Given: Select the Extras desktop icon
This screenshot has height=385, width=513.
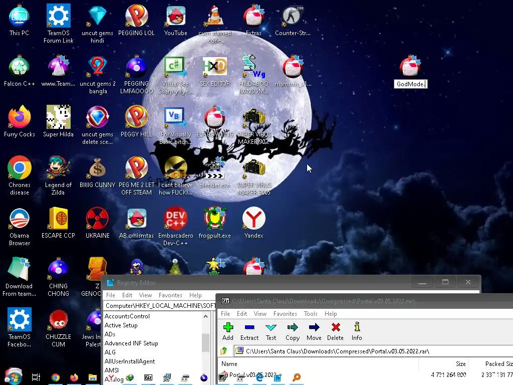Looking at the screenshot, I should 254,20.
